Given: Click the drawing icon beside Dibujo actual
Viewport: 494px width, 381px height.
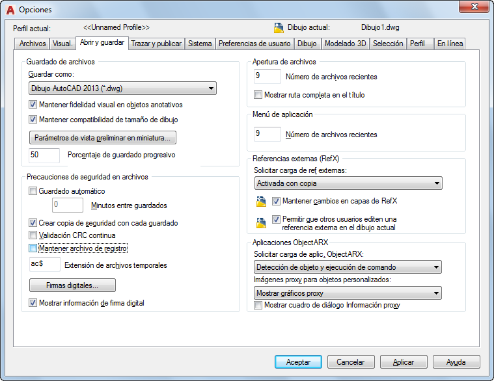Looking at the screenshot, I should click(279, 28).
